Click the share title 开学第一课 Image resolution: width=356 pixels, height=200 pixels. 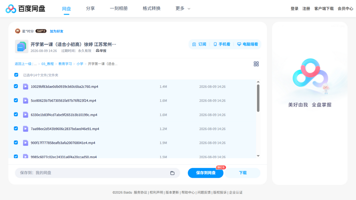click(x=73, y=44)
